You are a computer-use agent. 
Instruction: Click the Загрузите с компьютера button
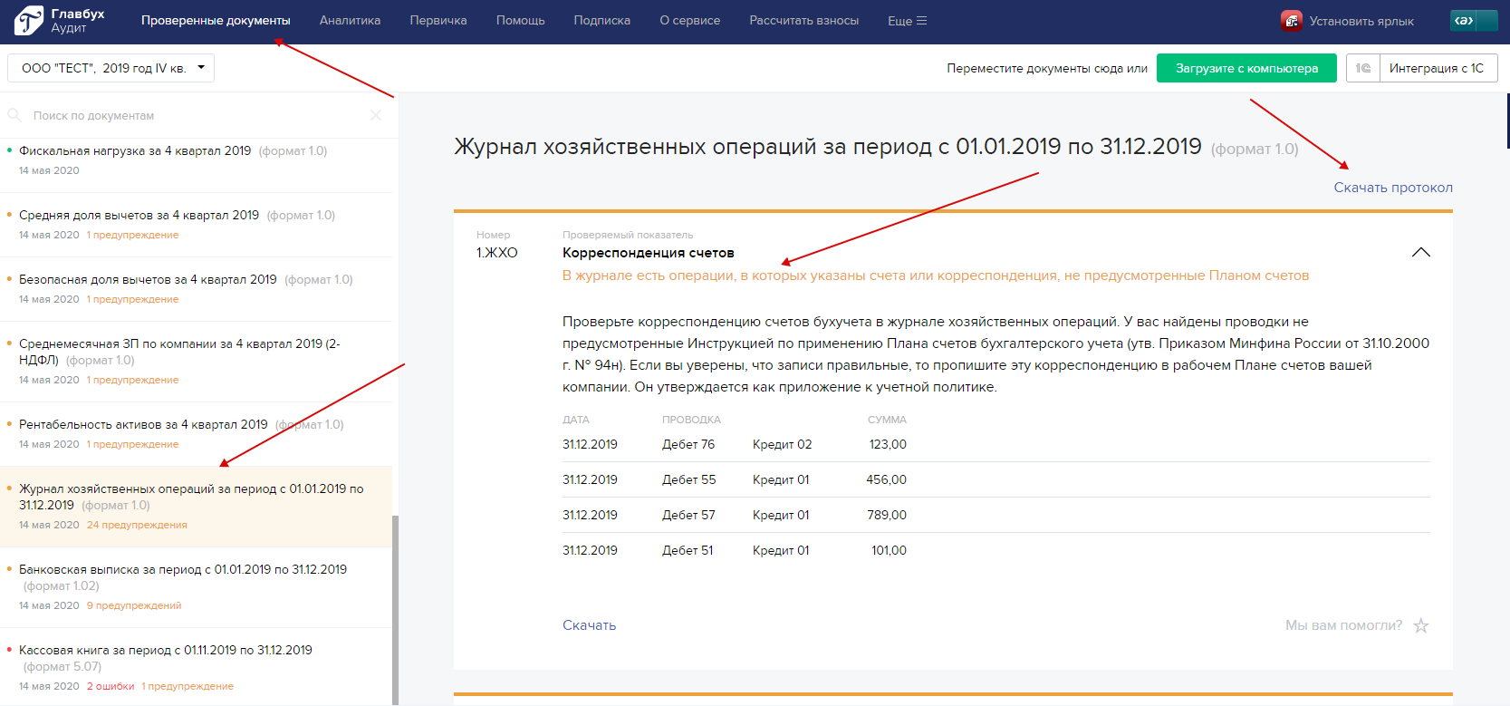1246,68
